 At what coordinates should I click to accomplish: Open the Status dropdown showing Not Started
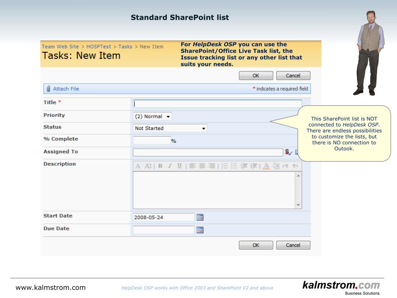click(170, 128)
